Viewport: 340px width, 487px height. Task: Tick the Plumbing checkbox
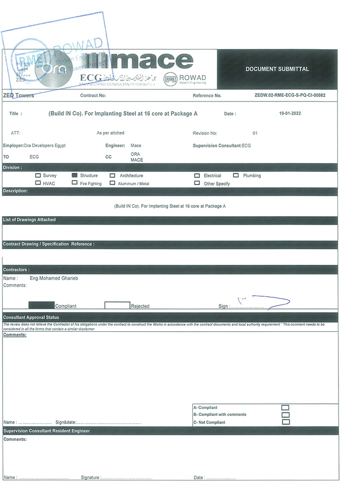[236, 176]
